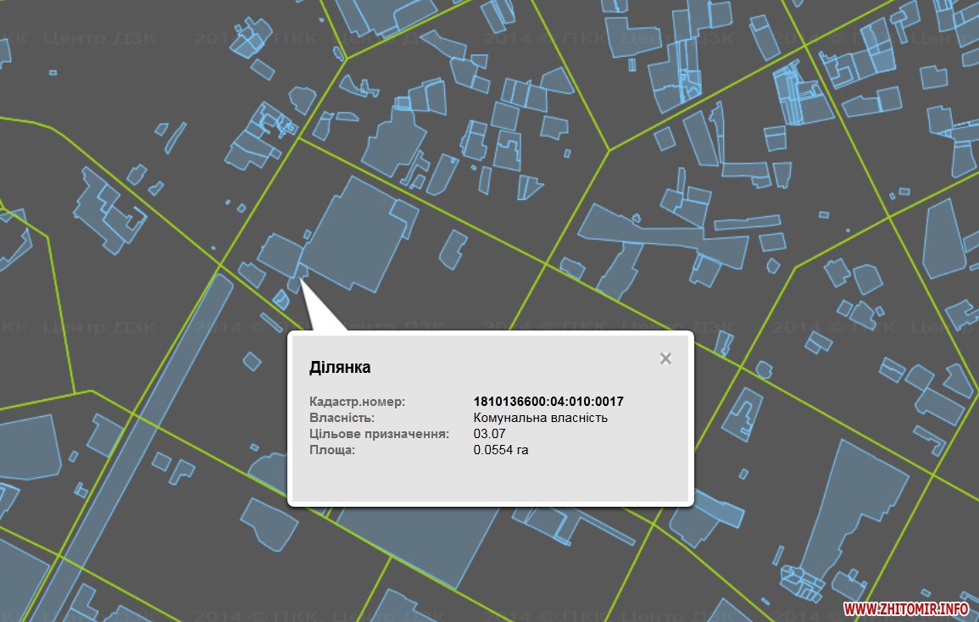Select the small parcel right of big central parcel

(x=452, y=249)
